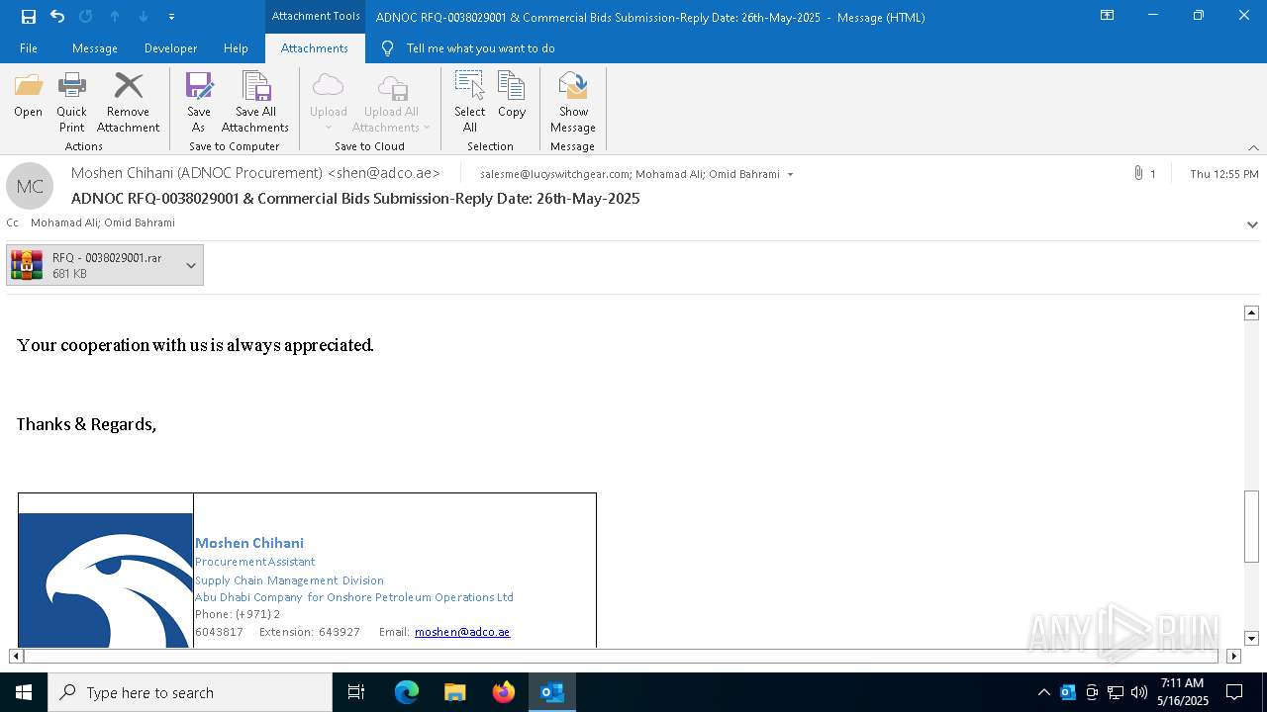Click Tell me what you want to do

pos(480,48)
